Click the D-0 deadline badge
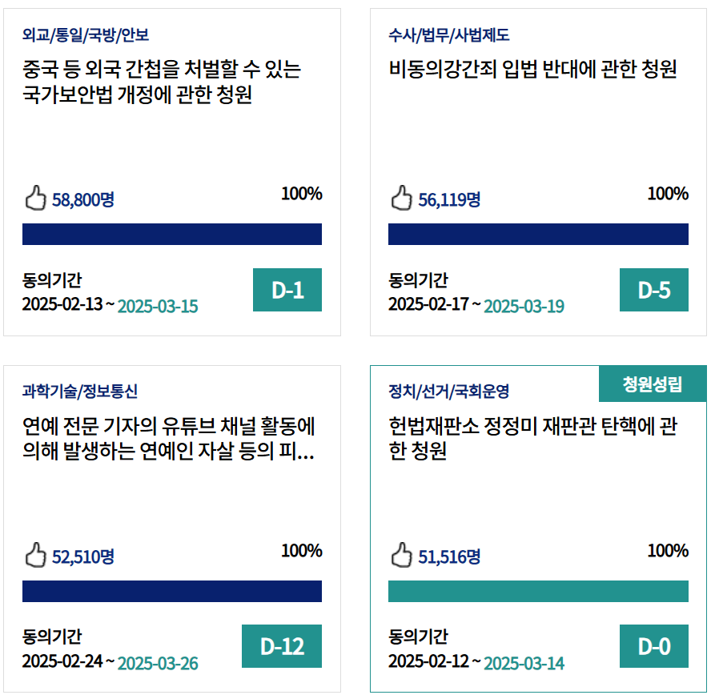Viewport: 711px width, 699px height. click(653, 646)
